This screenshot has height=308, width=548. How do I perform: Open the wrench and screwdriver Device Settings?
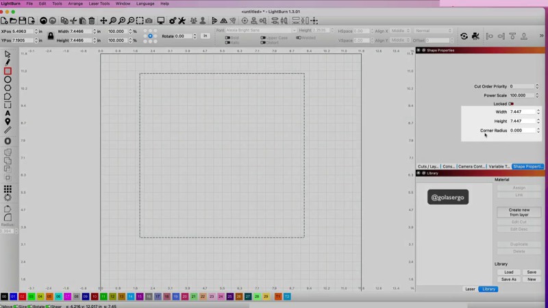point(183,21)
